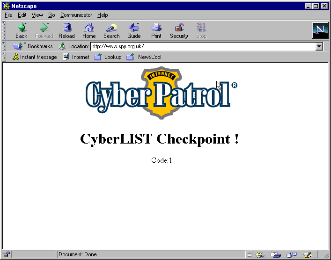This screenshot has width=331, height=260.
Task: Open the Lookup toolbar folder
Action: pyautogui.click(x=108, y=57)
